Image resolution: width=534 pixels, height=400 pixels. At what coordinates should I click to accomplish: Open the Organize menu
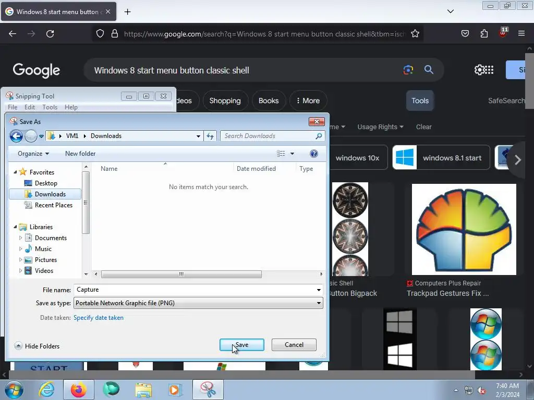pos(33,154)
